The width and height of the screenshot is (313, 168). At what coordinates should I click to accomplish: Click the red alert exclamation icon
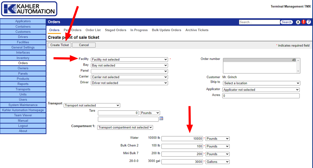pyautogui.click(x=303, y=22)
